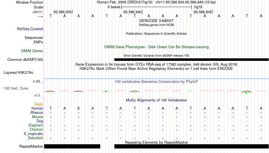This screenshot has width=269, height=153.
Task: Click Publications: Sequences in Scientific Articles title
Action: coord(156,34)
